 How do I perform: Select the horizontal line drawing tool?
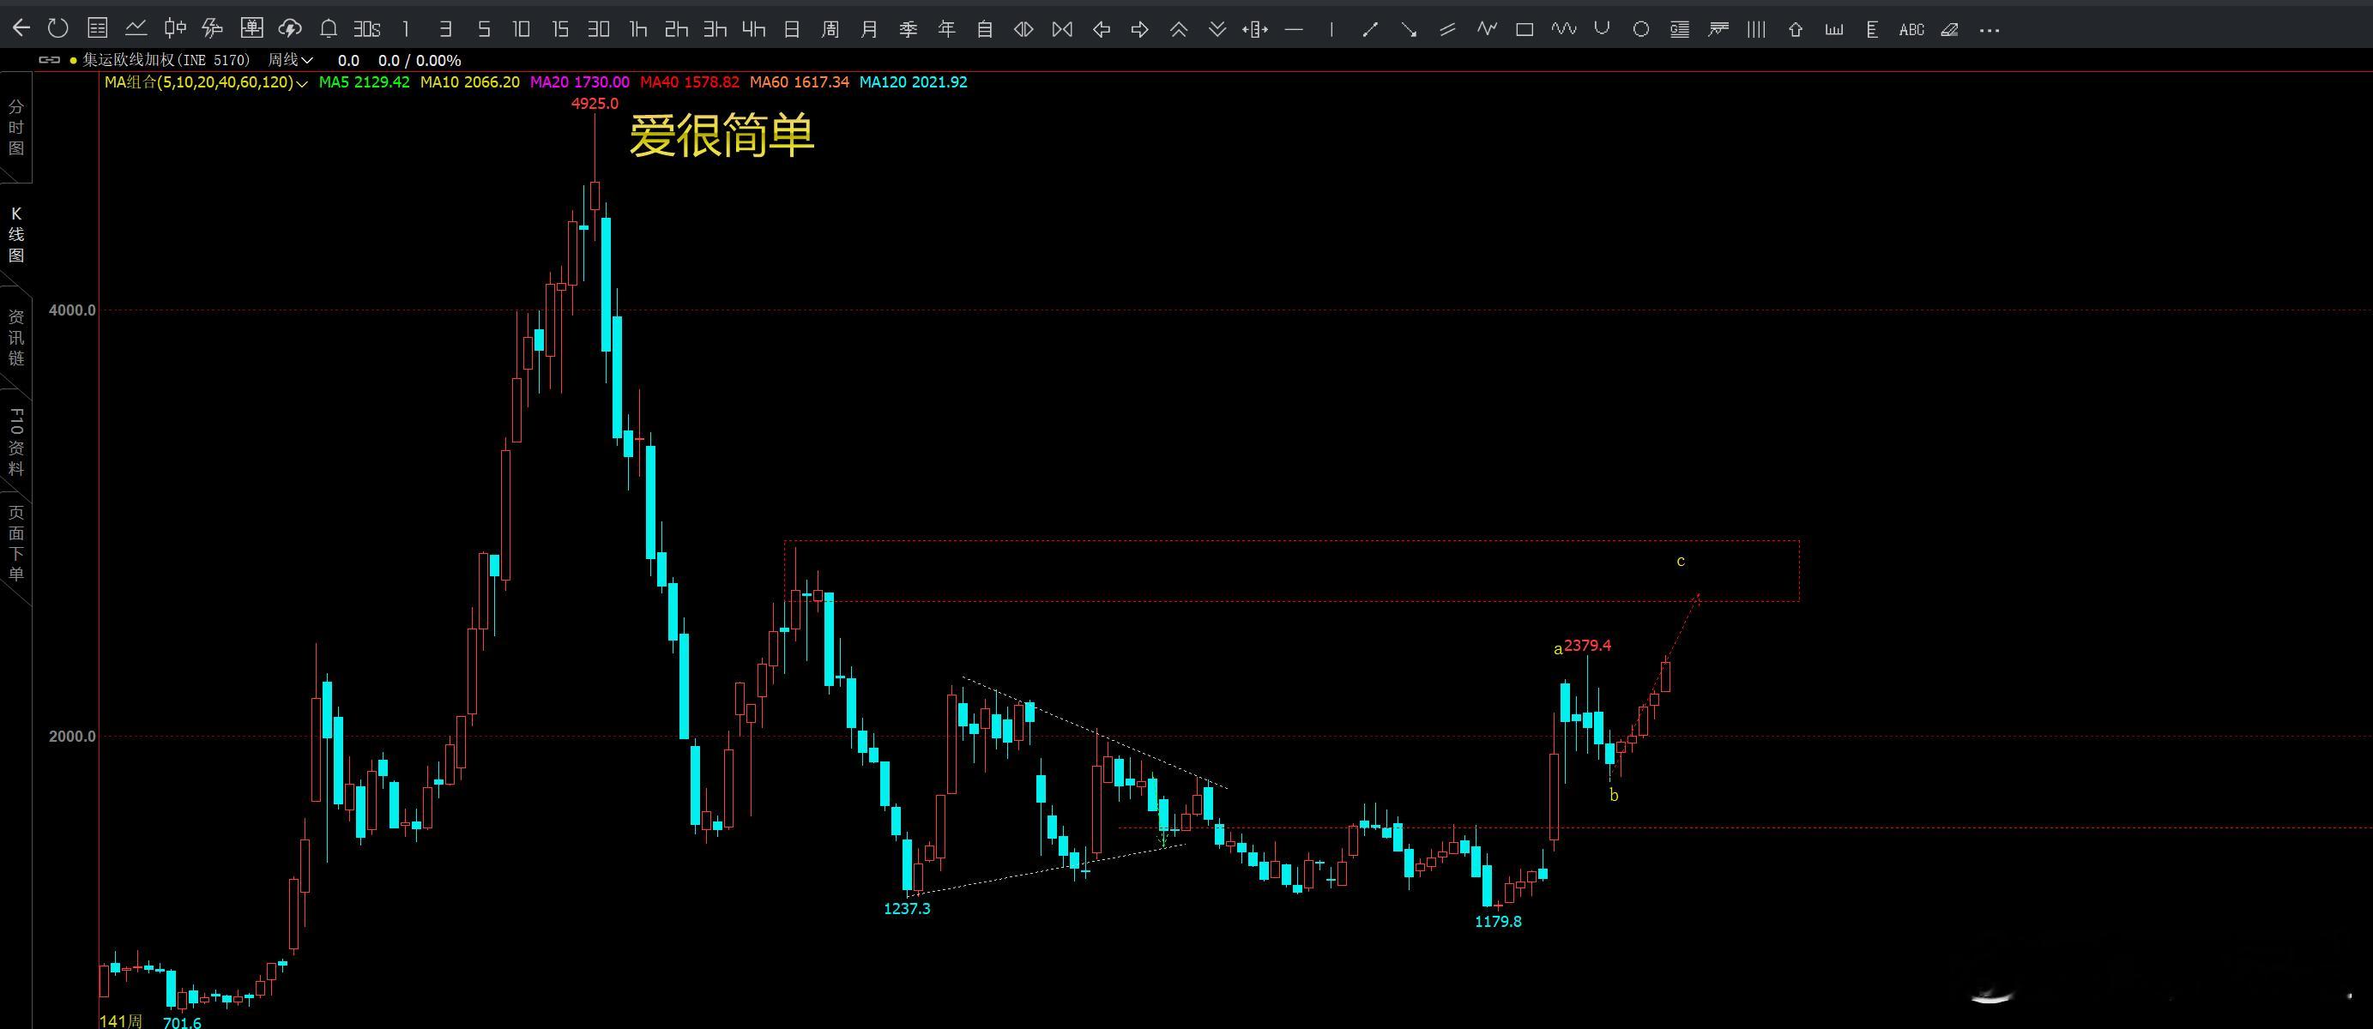[1294, 29]
